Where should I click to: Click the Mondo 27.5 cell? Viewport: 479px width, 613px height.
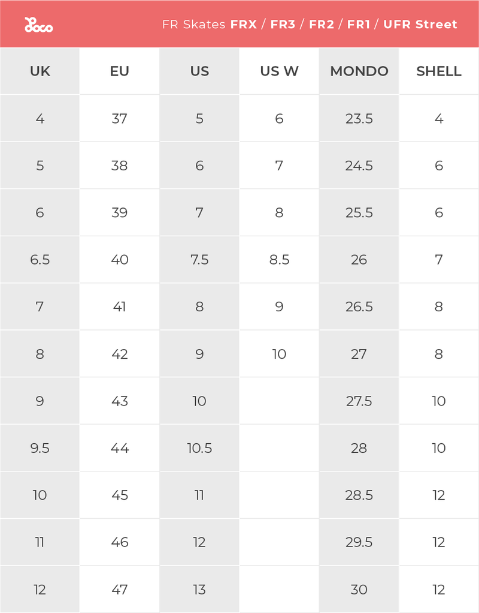pos(359,401)
